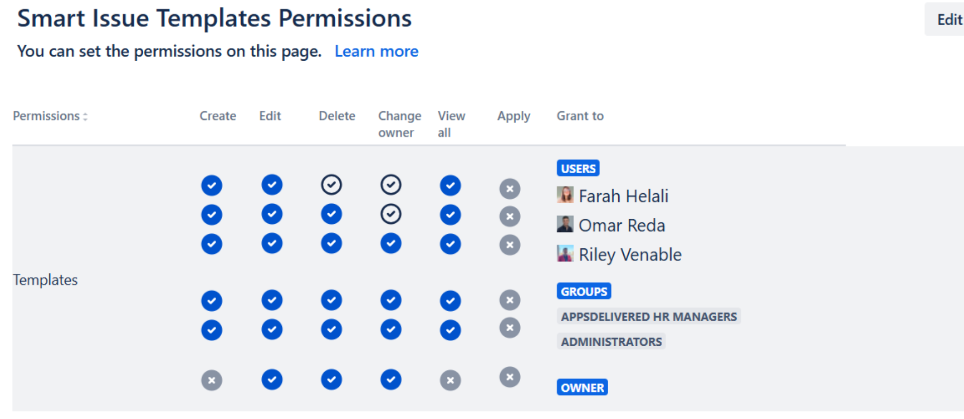The height and width of the screenshot is (419, 964).
Task: Open the Learn more link
Action: (x=376, y=51)
